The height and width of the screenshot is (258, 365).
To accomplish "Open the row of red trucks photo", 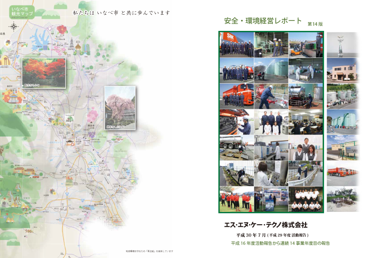I will click(343, 173).
